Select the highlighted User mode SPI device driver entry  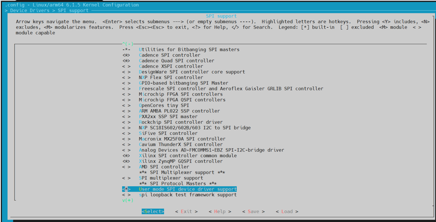click(x=187, y=189)
